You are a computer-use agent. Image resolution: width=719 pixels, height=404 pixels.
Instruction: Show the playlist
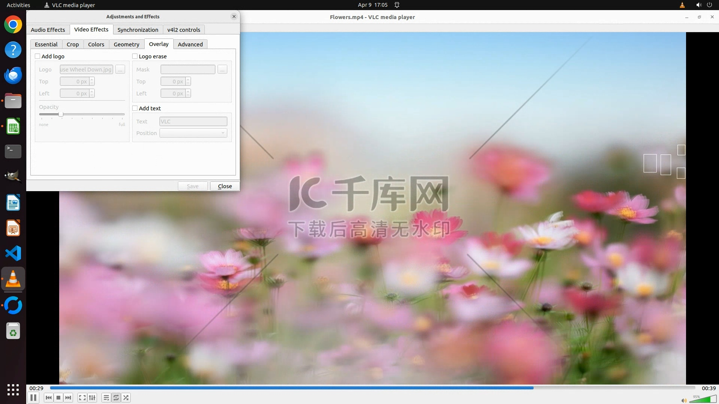click(106, 398)
